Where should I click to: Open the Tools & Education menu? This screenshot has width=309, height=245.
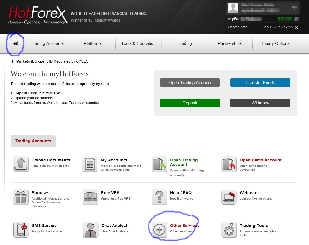pos(138,43)
